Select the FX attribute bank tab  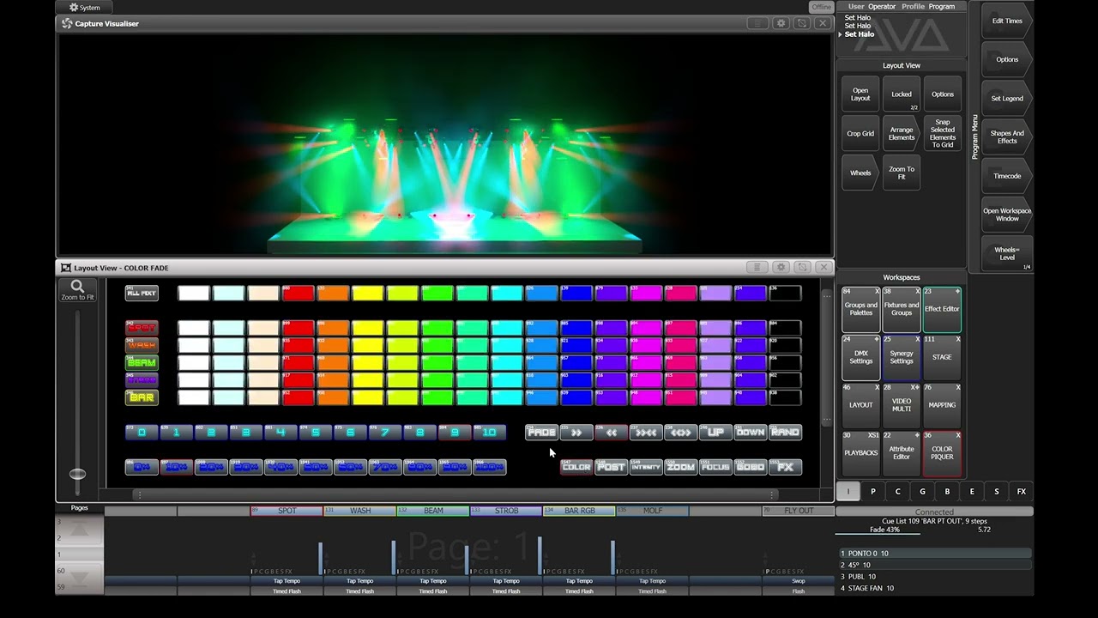click(1021, 492)
